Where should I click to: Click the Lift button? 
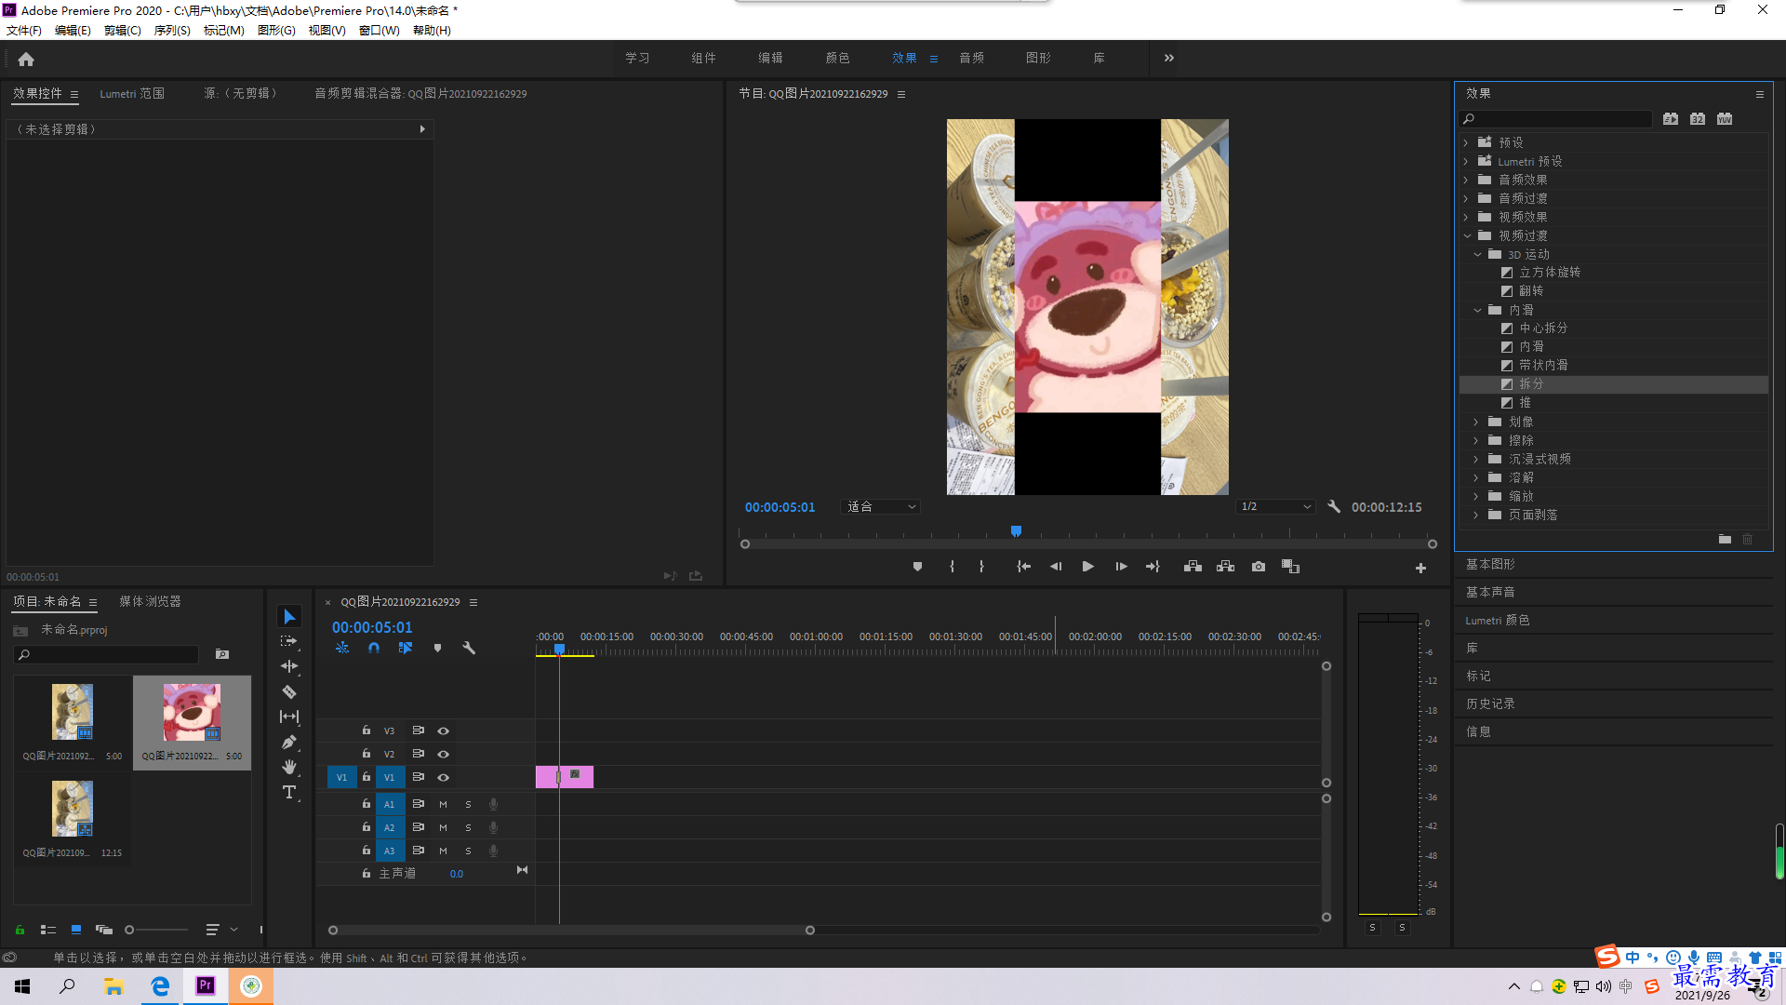point(1193,567)
